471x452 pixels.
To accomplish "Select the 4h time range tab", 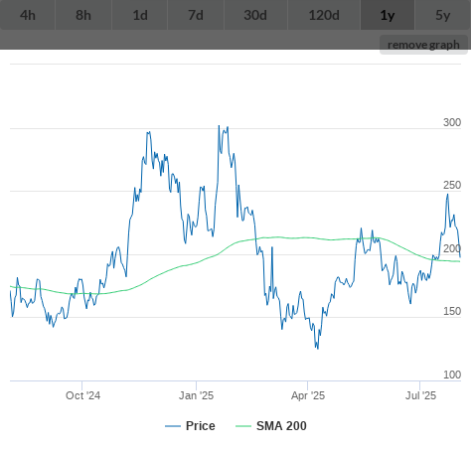I will pos(28,15).
